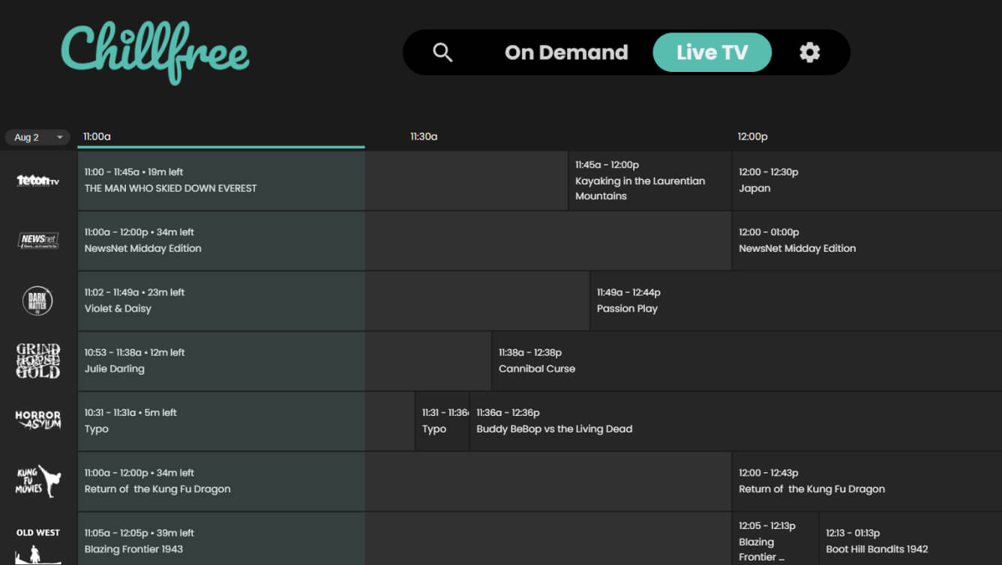This screenshot has height=565, width=1002.
Task: Select Cannibal Curse at 11:38a
Action: pos(745,361)
